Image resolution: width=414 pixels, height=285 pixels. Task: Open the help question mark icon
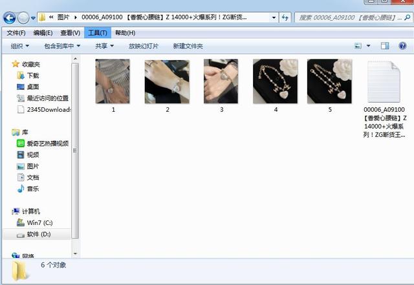pos(403,46)
